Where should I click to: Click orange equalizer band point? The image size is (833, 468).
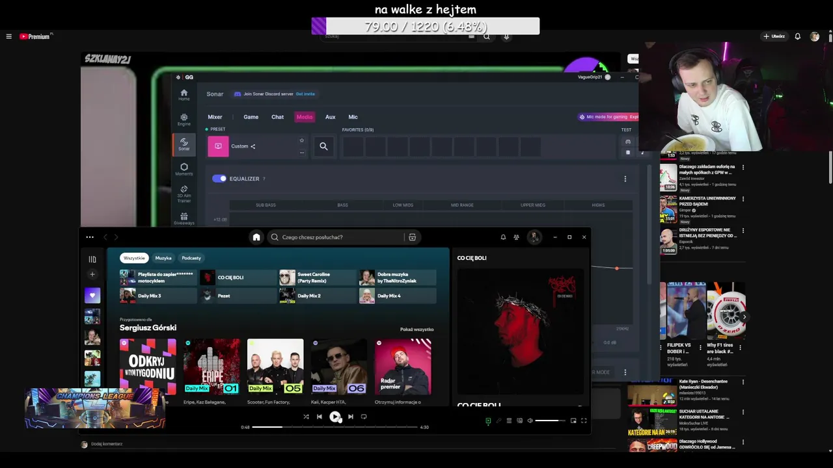616,268
